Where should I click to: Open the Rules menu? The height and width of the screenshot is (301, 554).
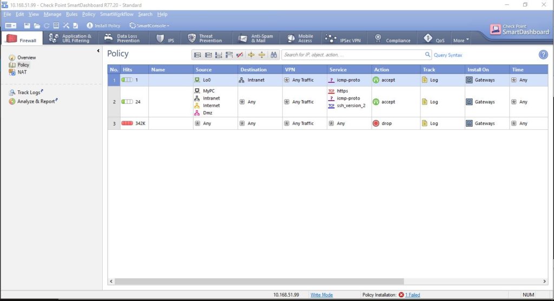[x=71, y=14]
